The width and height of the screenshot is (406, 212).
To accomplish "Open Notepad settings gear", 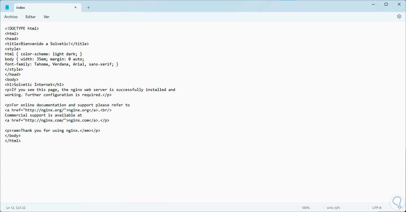I will click(399, 16).
